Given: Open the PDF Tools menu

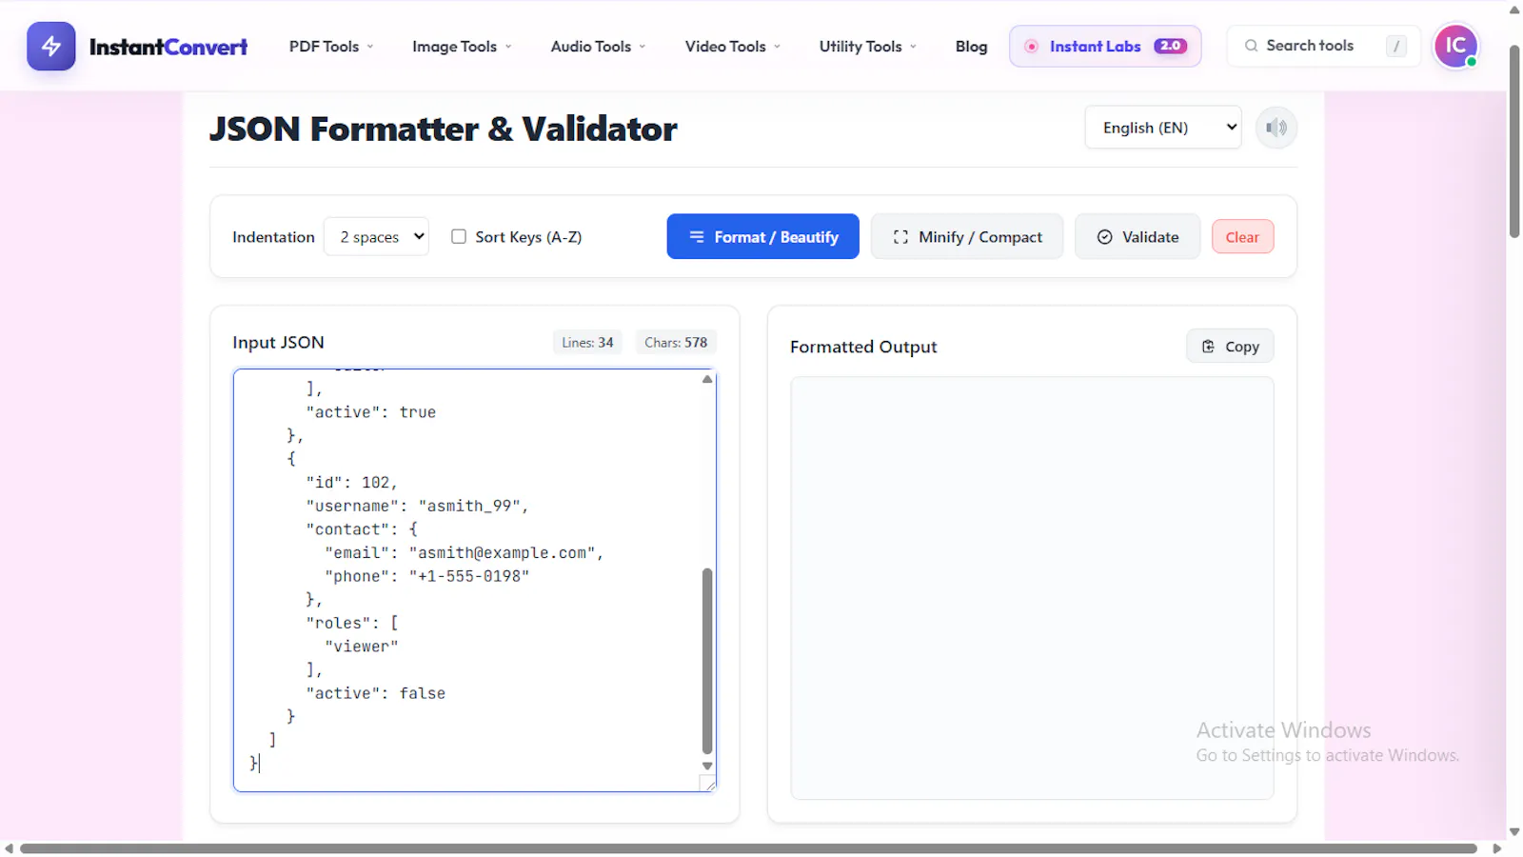Looking at the screenshot, I should [x=331, y=47].
